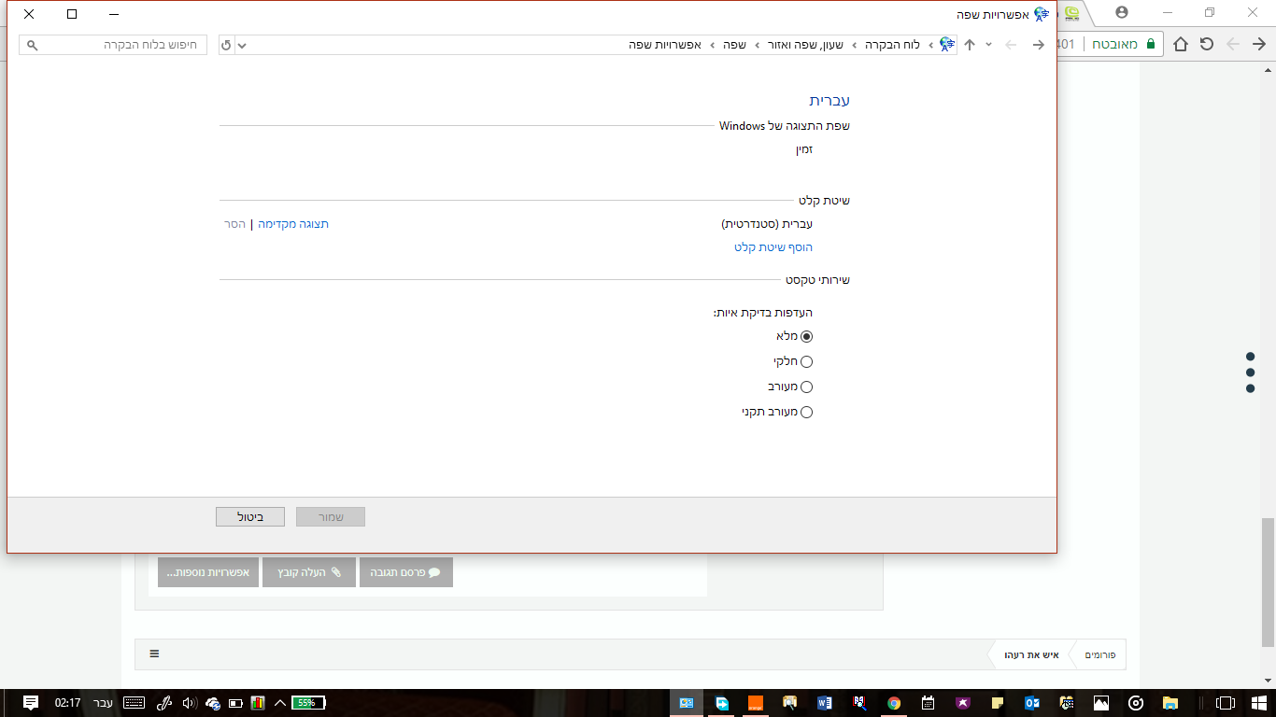Click the עברית language heading
Viewport: 1276px width, 717px height.
pyautogui.click(x=829, y=100)
